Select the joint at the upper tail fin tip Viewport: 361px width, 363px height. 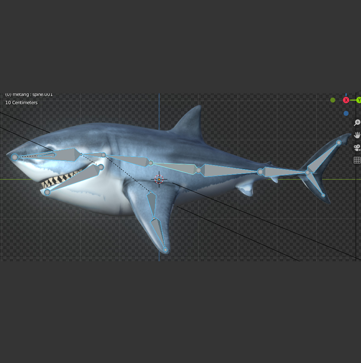tap(339, 143)
